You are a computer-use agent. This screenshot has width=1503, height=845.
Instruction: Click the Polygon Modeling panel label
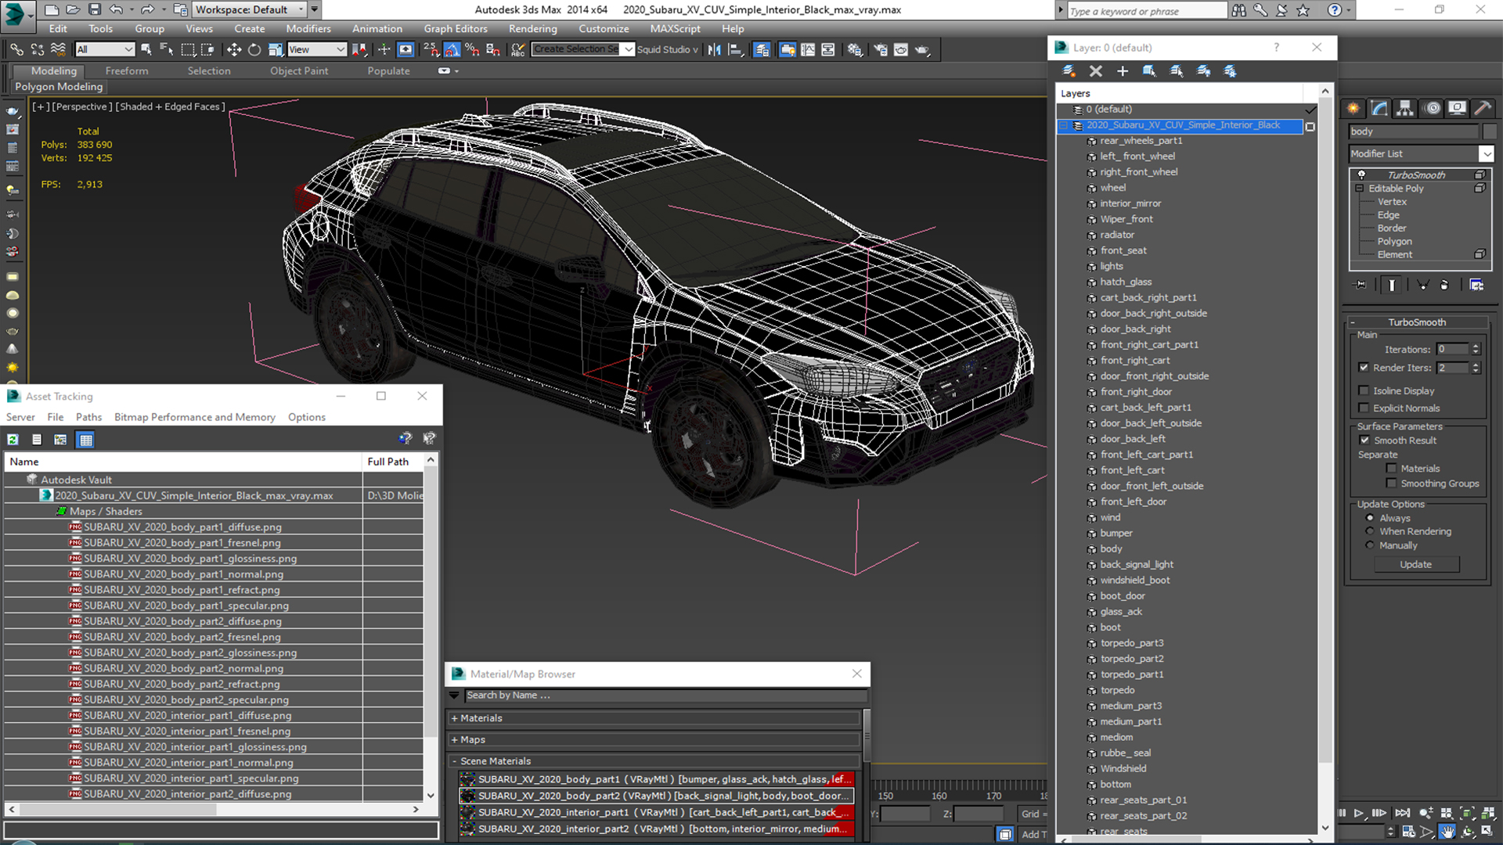coord(59,87)
